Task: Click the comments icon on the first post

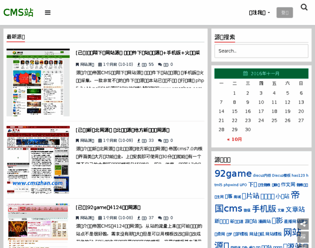Action: click(160, 64)
